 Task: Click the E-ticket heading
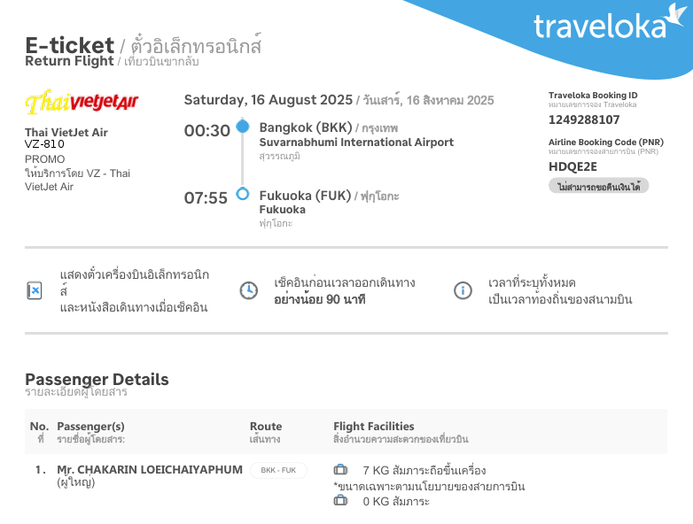point(69,45)
